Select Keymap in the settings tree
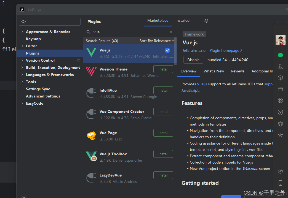The width and height of the screenshot is (288, 198). coord(33,39)
